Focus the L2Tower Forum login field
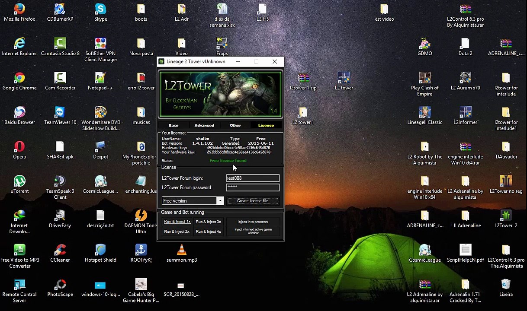527x311 pixels. [253, 178]
